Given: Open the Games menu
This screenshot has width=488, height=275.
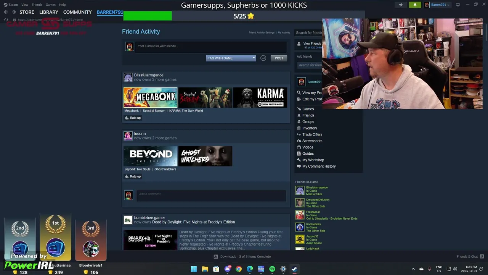Looking at the screenshot, I should tap(51, 5).
